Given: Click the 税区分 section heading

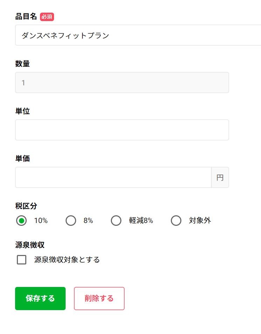Looking at the screenshot, I should 26,206.
